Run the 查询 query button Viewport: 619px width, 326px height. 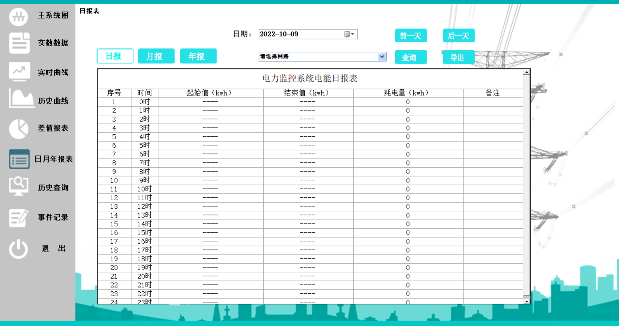pyautogui.click(x=411, y=57)
